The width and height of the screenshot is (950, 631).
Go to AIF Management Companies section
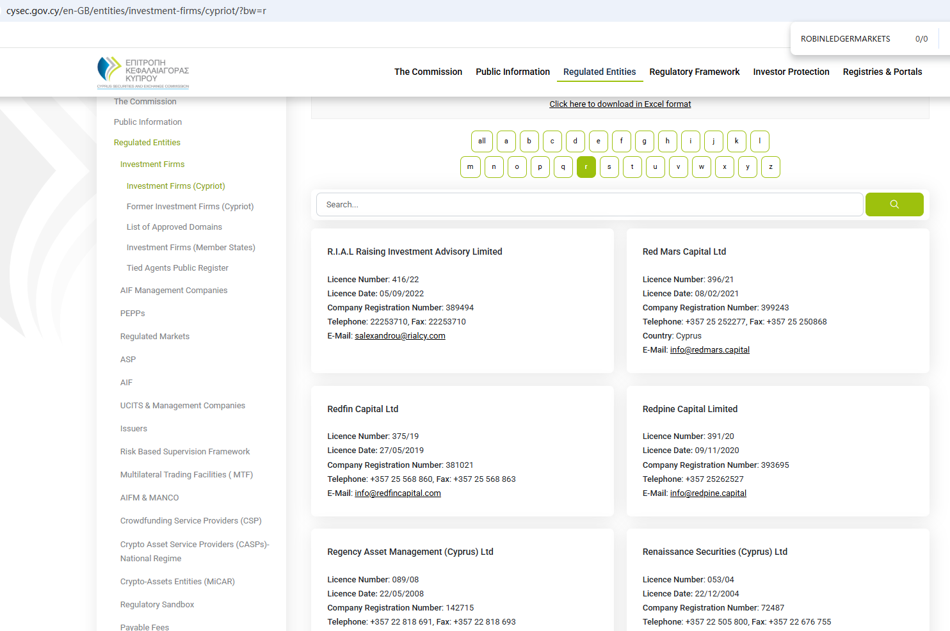173,291
